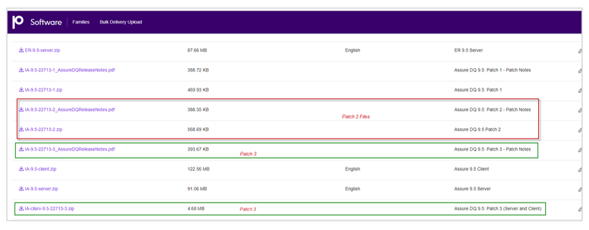Select the 91.06 MB size cell
Image resolution: width=589 pixels, height=230 pixels.
click(x=197, y=189)
